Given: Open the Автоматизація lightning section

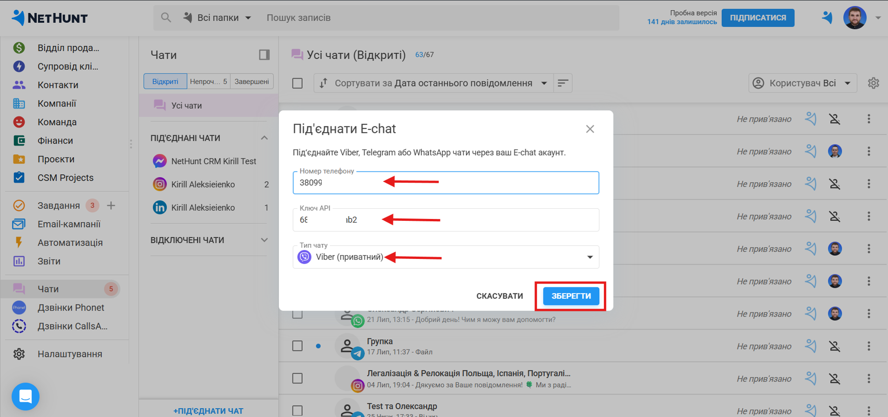Looking at the screenshot, I should (x=70, y=243).
